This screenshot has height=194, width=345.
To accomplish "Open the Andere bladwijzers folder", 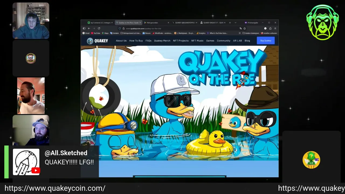I will click(x=251, y=33).
